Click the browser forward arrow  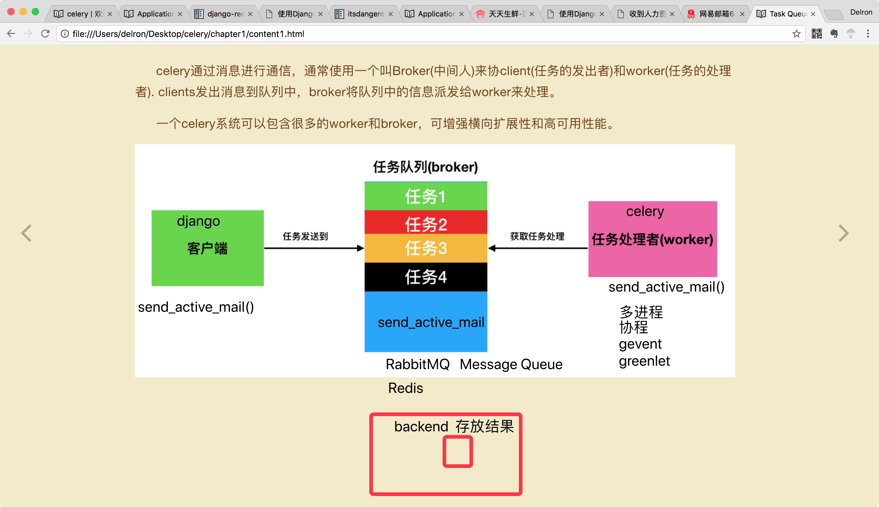coord(28,34)
